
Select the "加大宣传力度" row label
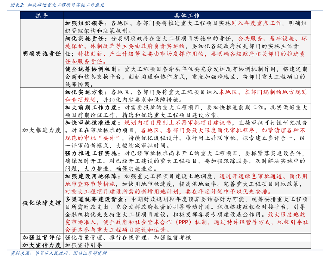point(41,245)
